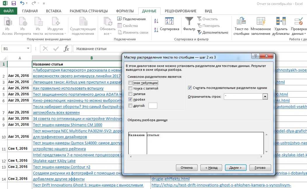Enable другой custom delimiter checkbox

point(130,106)
